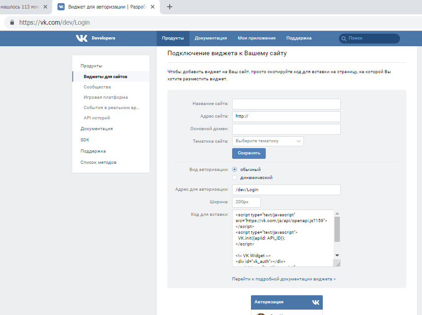Open 'События в реальном вр…' sidebar item
The image size is (422, 315).
click(x=111, y=107)
